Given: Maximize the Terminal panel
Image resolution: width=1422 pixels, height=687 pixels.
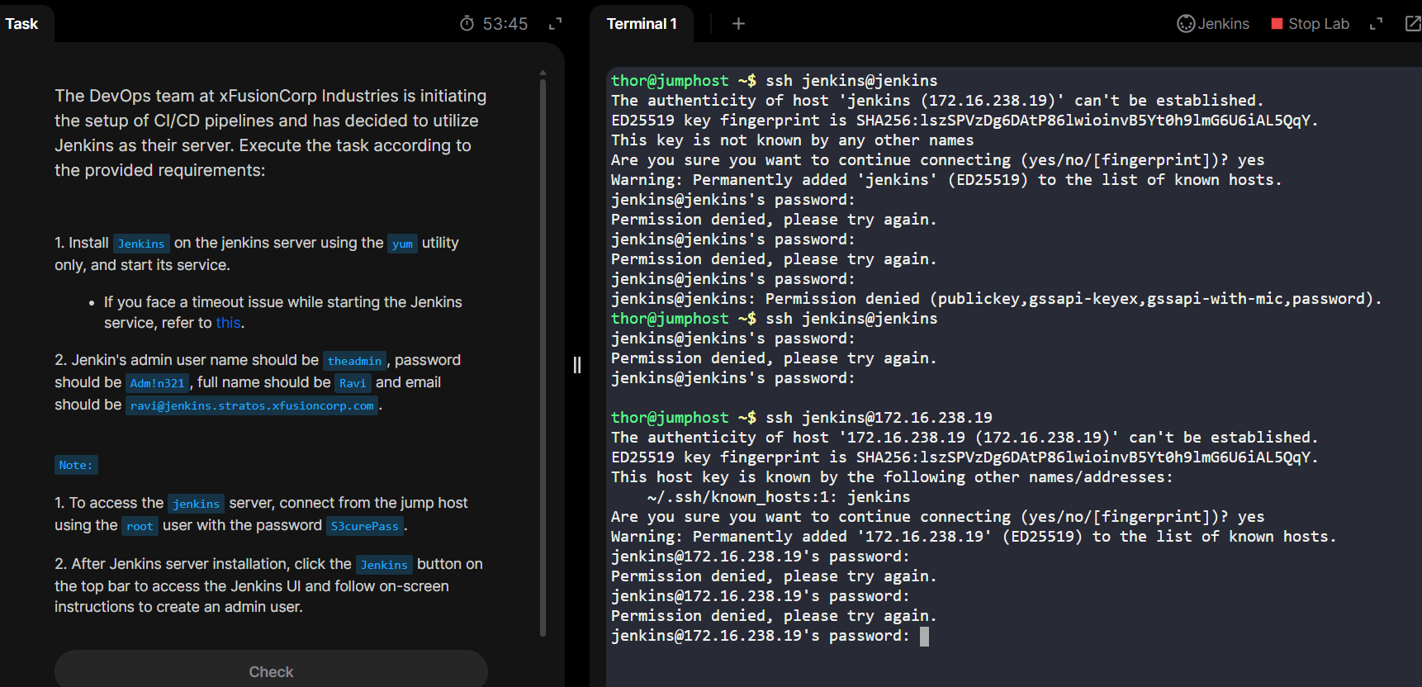Looking at the screenshot, I should (x=1376, y=24).
